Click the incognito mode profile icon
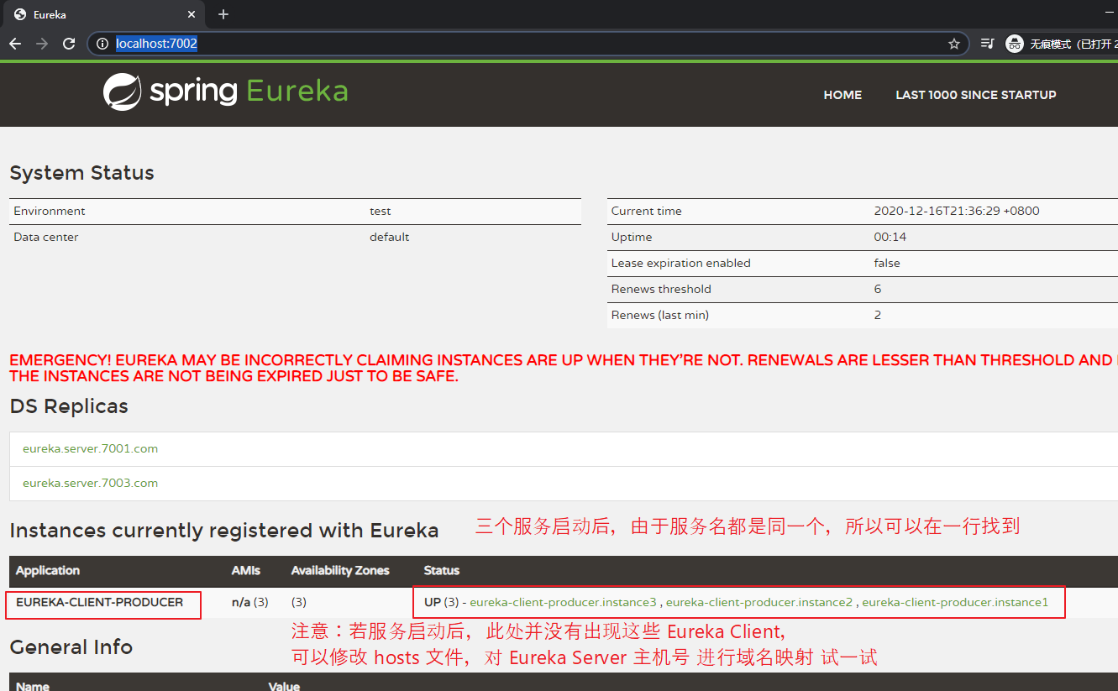The image size is (1118, 691). click(1015, 44)
